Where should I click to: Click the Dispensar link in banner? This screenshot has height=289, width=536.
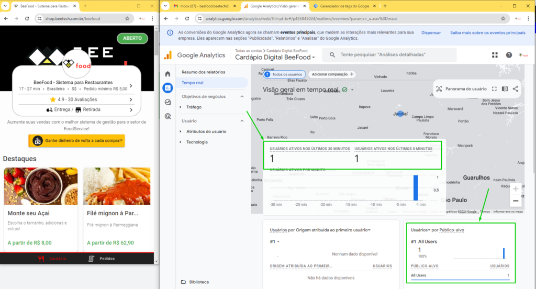431,33
